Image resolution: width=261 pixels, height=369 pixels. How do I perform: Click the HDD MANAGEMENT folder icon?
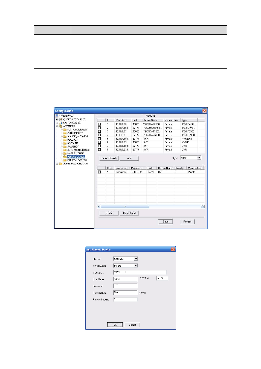65,129
